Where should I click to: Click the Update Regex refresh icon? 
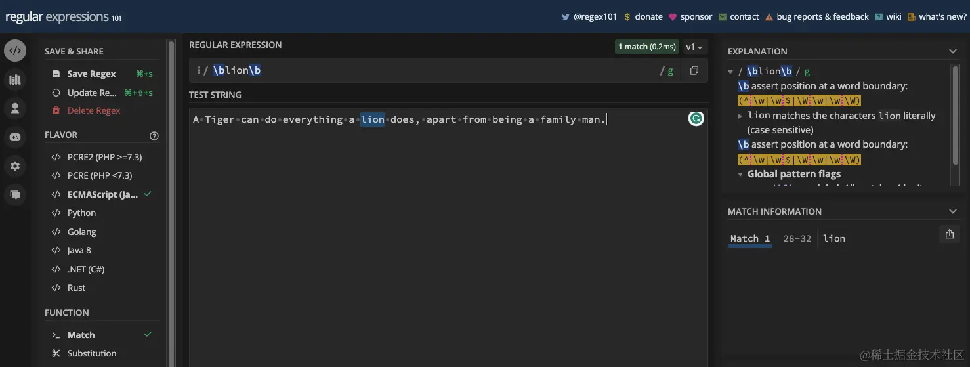click(56, 93)
